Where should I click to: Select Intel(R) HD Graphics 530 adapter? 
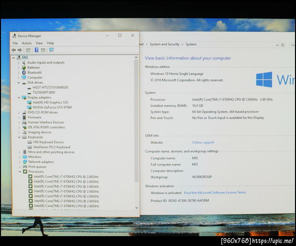click(x=50, y=102)
